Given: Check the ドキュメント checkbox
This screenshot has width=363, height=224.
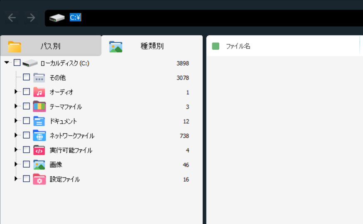Looking at the screenshot, I should 27,120.
